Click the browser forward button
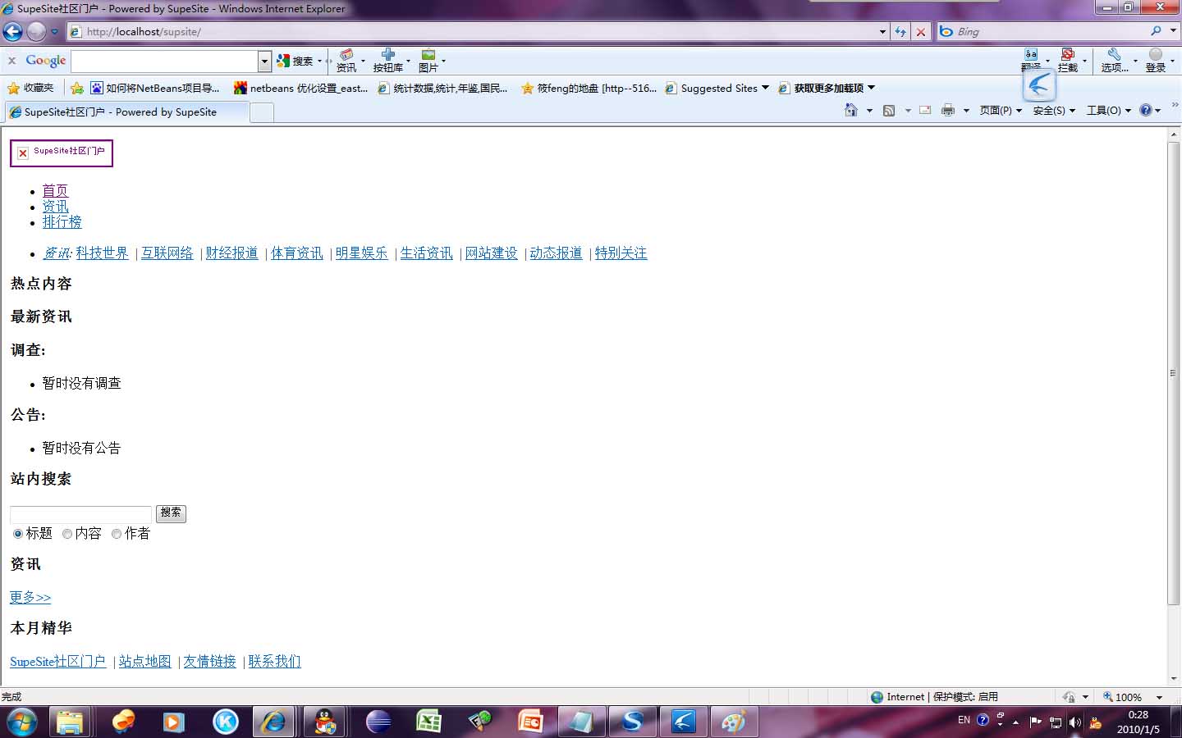The image size is (1182, 738). [x=36, y=31]
